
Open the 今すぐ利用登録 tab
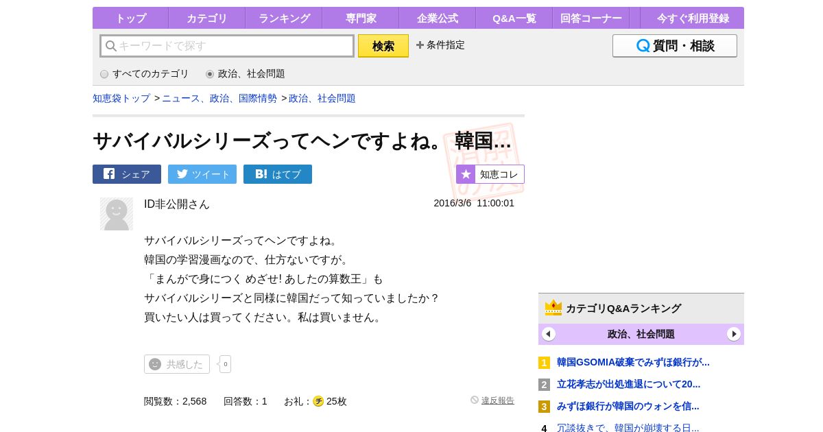(693, 19)
